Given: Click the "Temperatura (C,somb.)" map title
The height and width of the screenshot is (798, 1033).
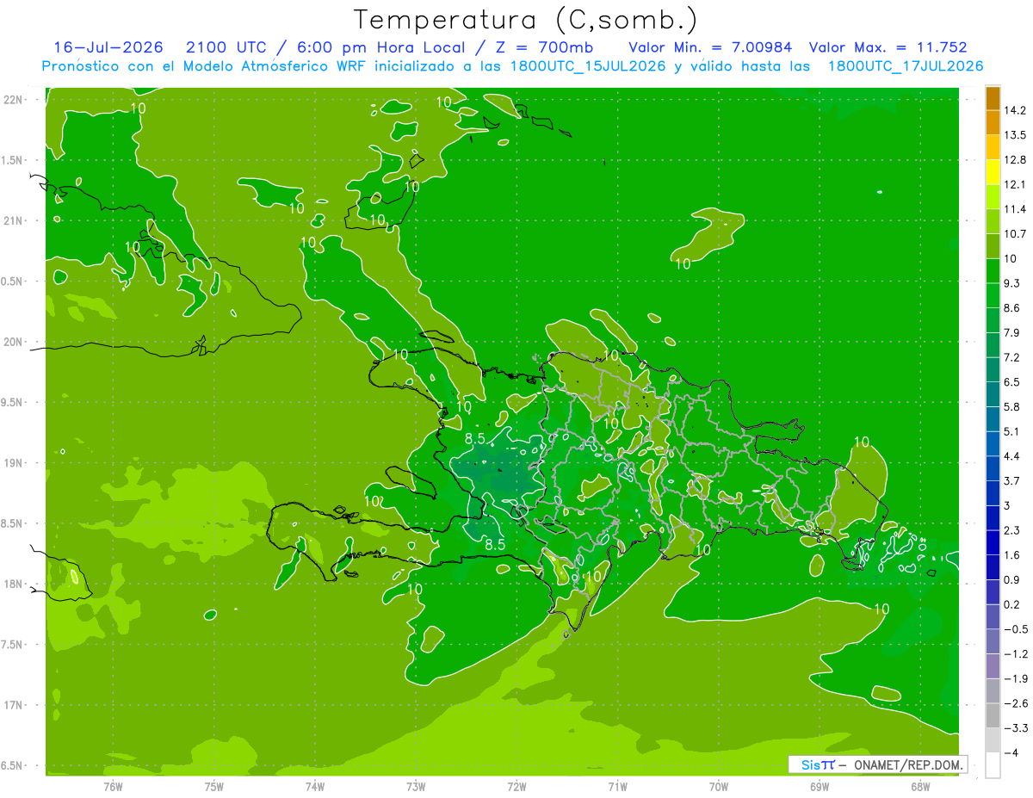Looking at the screenshot, I should coord(526,20).
